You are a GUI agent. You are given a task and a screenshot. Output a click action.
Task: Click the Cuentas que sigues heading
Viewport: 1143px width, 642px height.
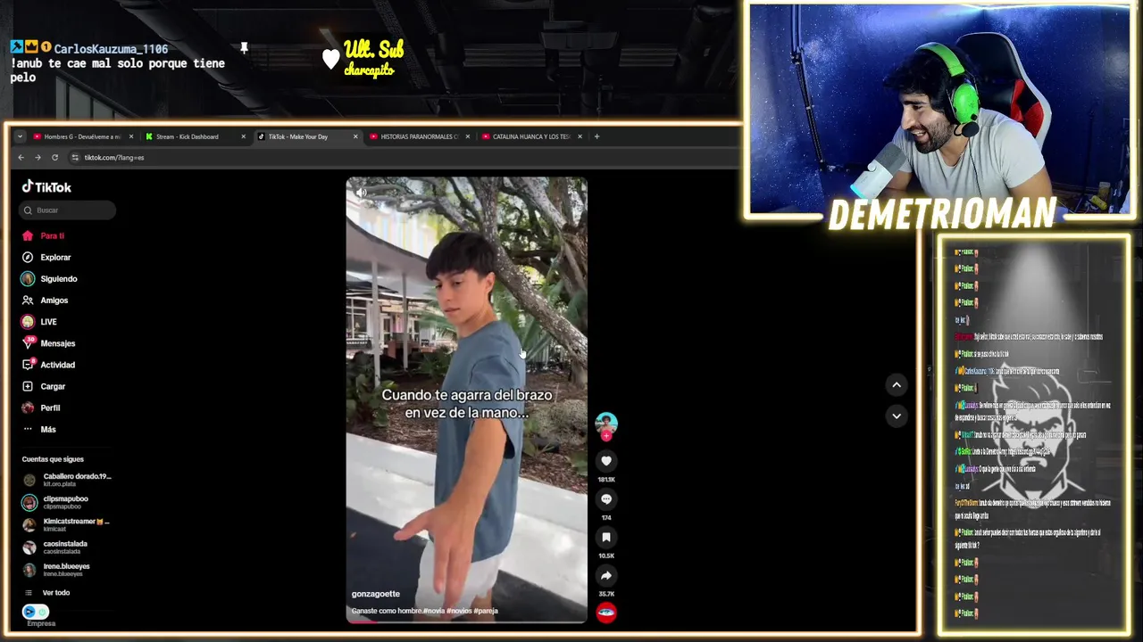(53, 459)
